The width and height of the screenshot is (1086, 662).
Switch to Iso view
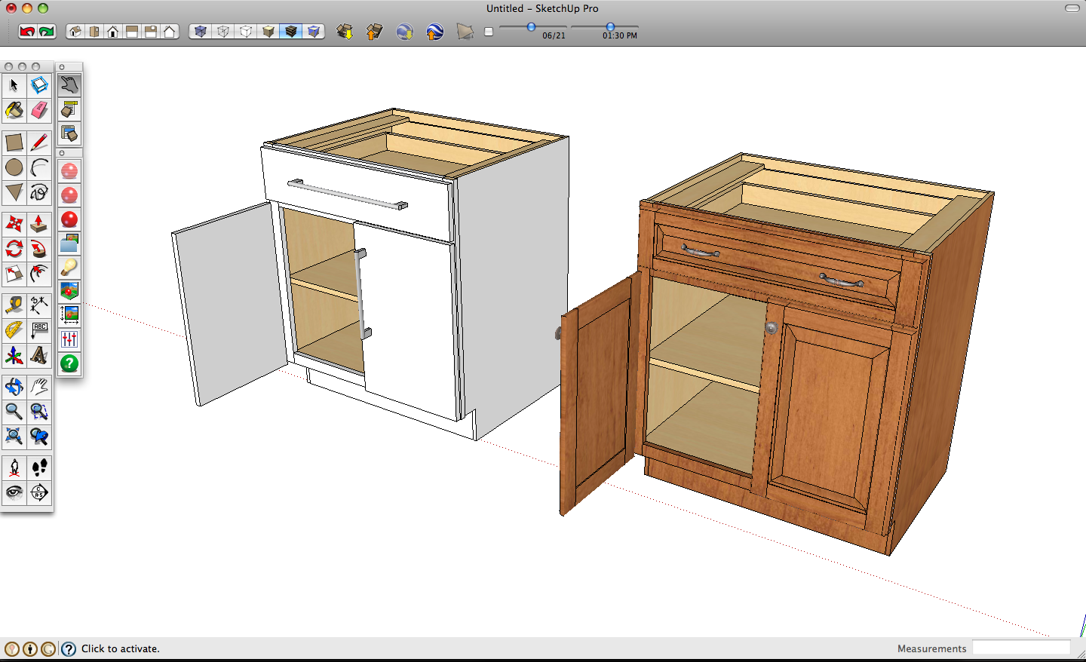click(75, 32)
